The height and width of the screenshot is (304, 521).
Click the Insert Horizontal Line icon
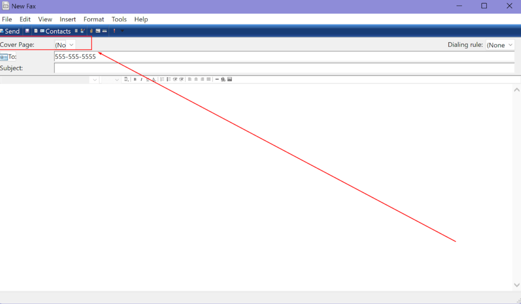(x=217, y=80)
